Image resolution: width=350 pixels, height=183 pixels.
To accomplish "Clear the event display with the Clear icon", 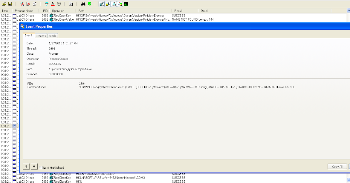I will pos(34,4).
